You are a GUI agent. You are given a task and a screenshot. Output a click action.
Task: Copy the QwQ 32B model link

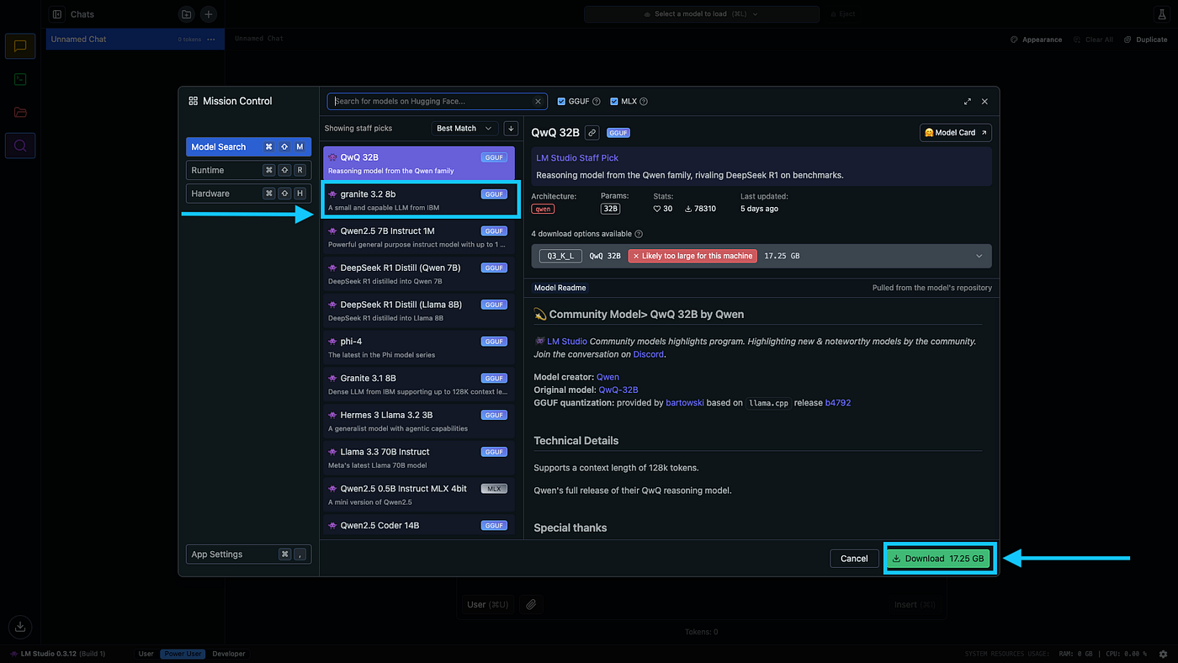(x=592, y=132)
